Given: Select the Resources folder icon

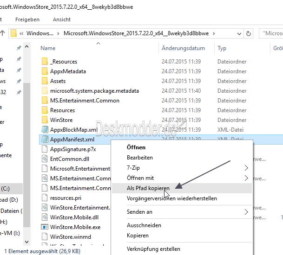Looking at the screenshot, I should (x=45, y=110).
